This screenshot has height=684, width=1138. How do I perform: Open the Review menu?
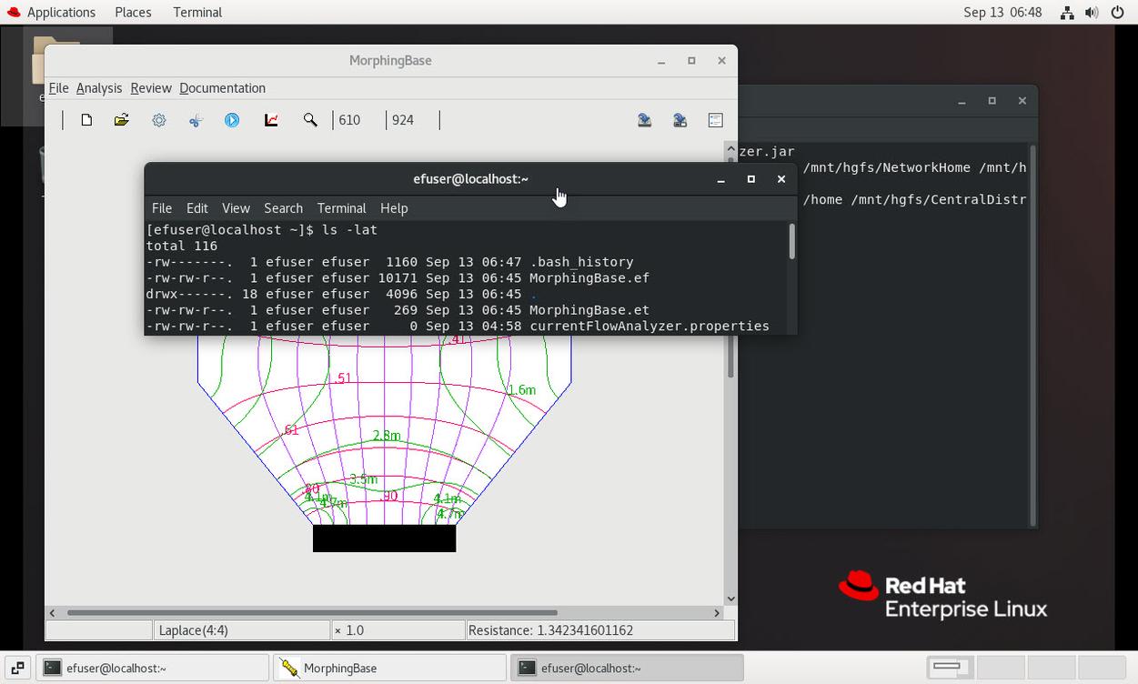click(150, 88)
